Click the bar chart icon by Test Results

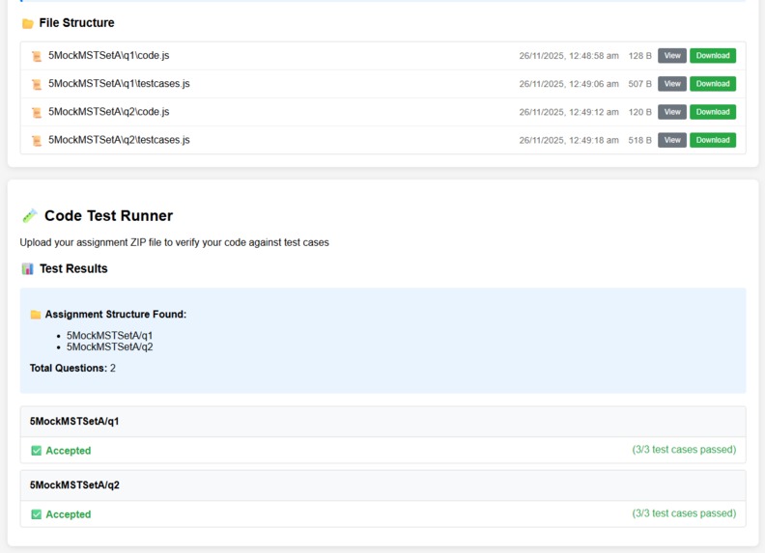27,268
